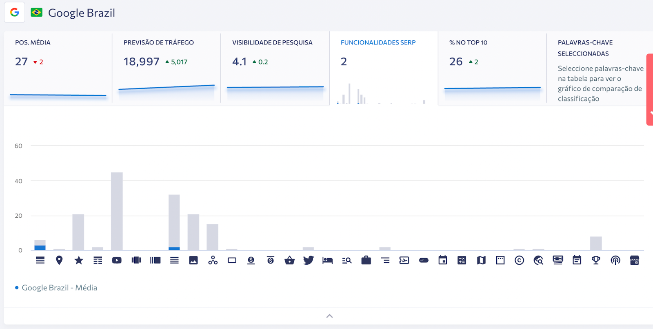The image size is (653, 329).
Task: Click the traffic forecast value 18,997
Action: click(x=142, y=62)
